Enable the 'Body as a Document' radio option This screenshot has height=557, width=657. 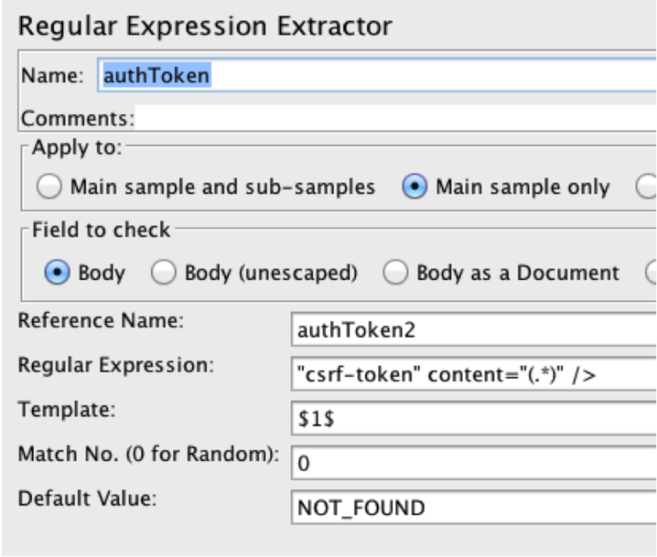point(395,273)
